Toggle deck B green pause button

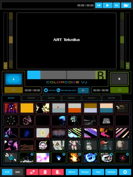point(119,90)
